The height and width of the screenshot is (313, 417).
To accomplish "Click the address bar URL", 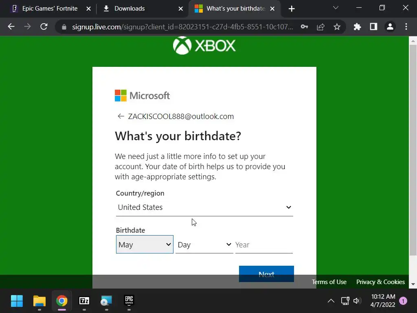I will pos(182,27).
